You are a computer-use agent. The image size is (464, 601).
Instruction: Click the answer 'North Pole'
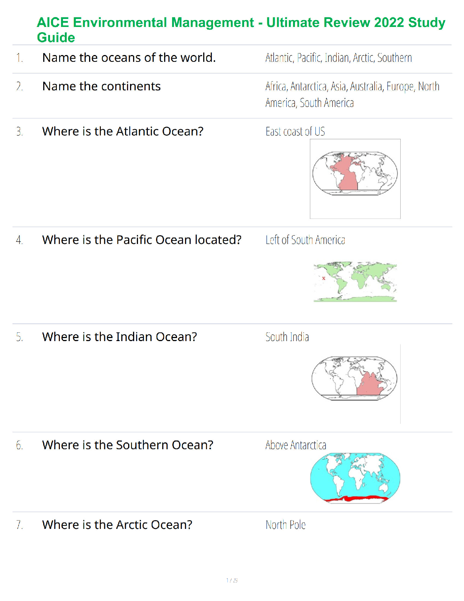285,525
